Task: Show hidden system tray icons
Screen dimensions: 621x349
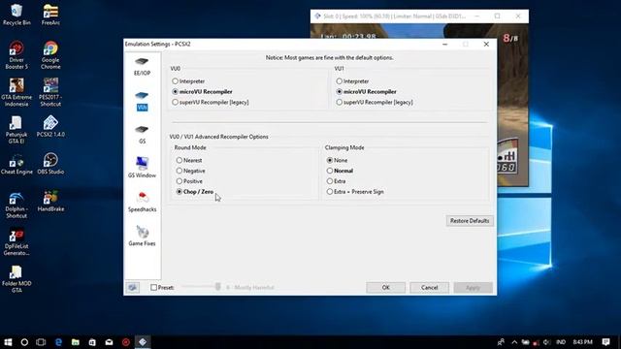Action: click(x=514, y=342)
